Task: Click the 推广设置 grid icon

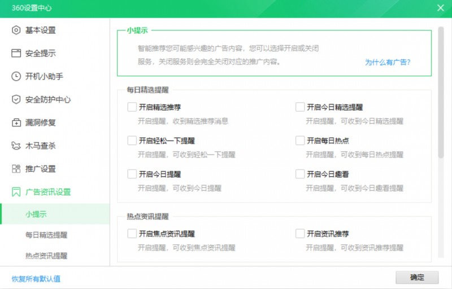Action: 16,169
